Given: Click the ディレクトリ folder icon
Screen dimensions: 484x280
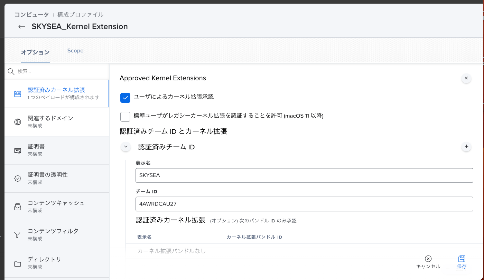Looking at the screenshot, I should (18, 264).
